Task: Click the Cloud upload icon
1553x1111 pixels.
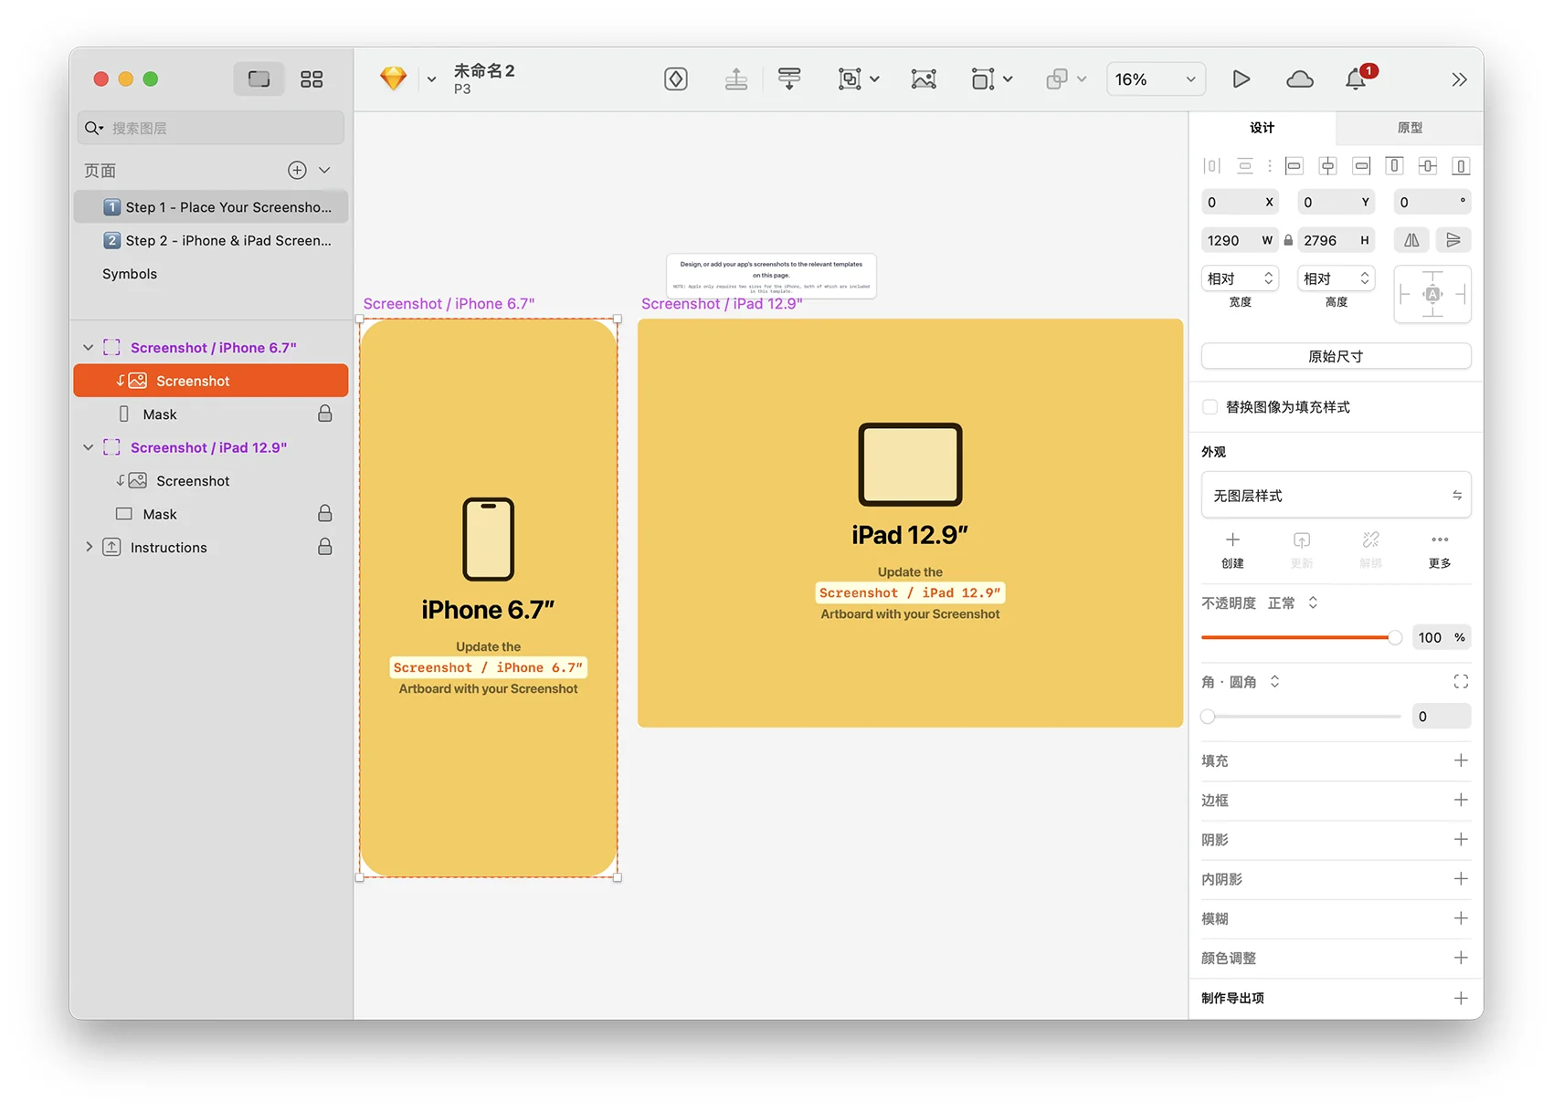Action: (1300, 79)
